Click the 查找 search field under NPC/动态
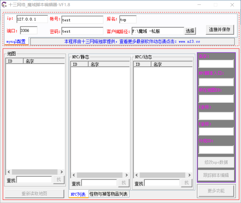Viewport: 241px width, 203px height. pyautogui.click(x=162, y=183)
